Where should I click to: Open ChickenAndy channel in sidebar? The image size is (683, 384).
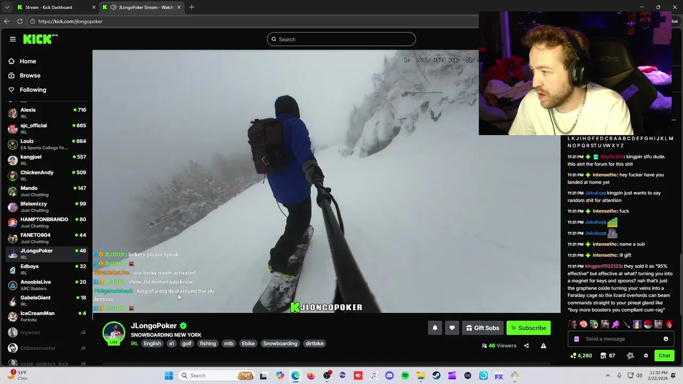point(46,175)
